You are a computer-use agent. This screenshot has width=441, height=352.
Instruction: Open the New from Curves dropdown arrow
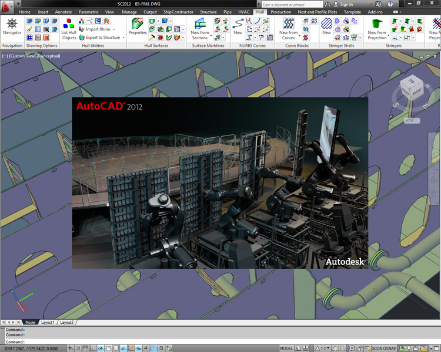(299, 35)
